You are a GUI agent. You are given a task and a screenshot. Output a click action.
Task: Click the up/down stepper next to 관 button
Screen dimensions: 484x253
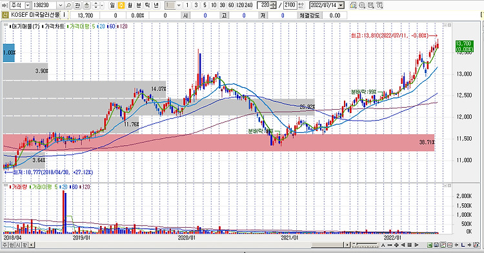(x=96, y=5)
